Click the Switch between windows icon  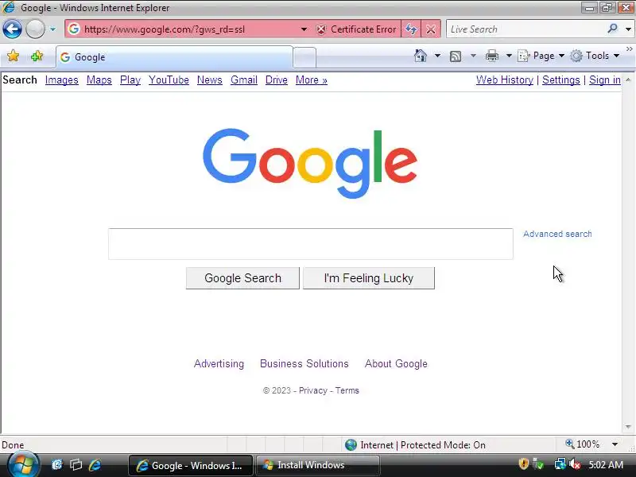click(76, 464)
